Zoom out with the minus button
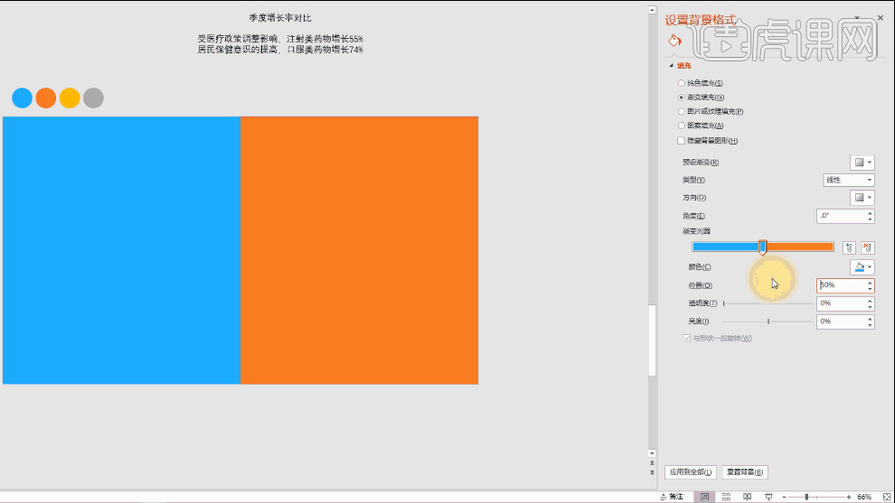 click(785, 498)
